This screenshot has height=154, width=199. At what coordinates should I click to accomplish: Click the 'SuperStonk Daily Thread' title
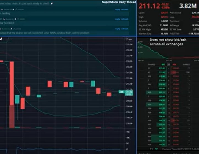119,2
